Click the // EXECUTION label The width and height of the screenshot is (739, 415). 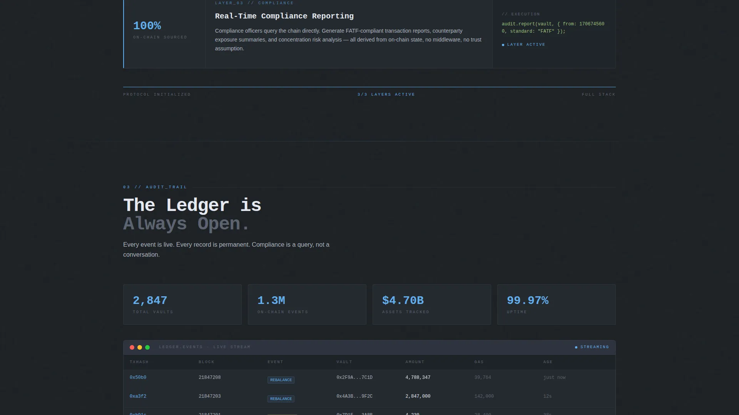[x=521, y=14]
